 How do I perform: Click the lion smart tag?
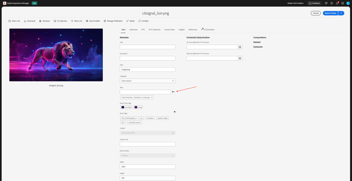coord(123,122)
